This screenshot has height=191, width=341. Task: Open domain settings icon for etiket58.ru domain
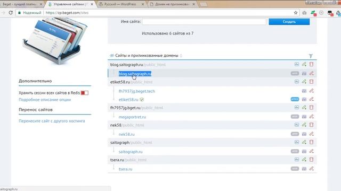[304, 99]
